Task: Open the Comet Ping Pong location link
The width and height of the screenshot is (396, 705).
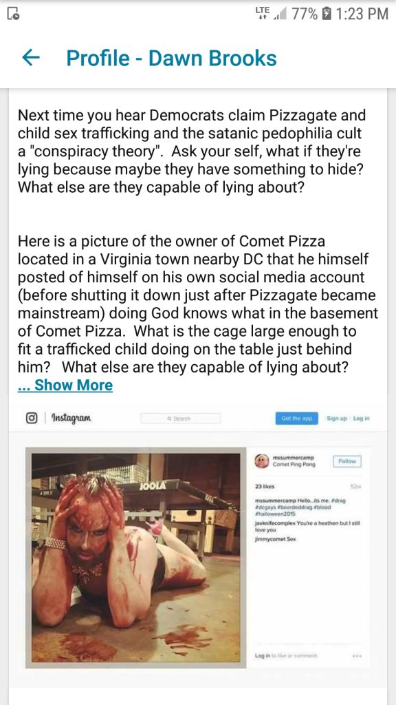Action: [294, 465]
